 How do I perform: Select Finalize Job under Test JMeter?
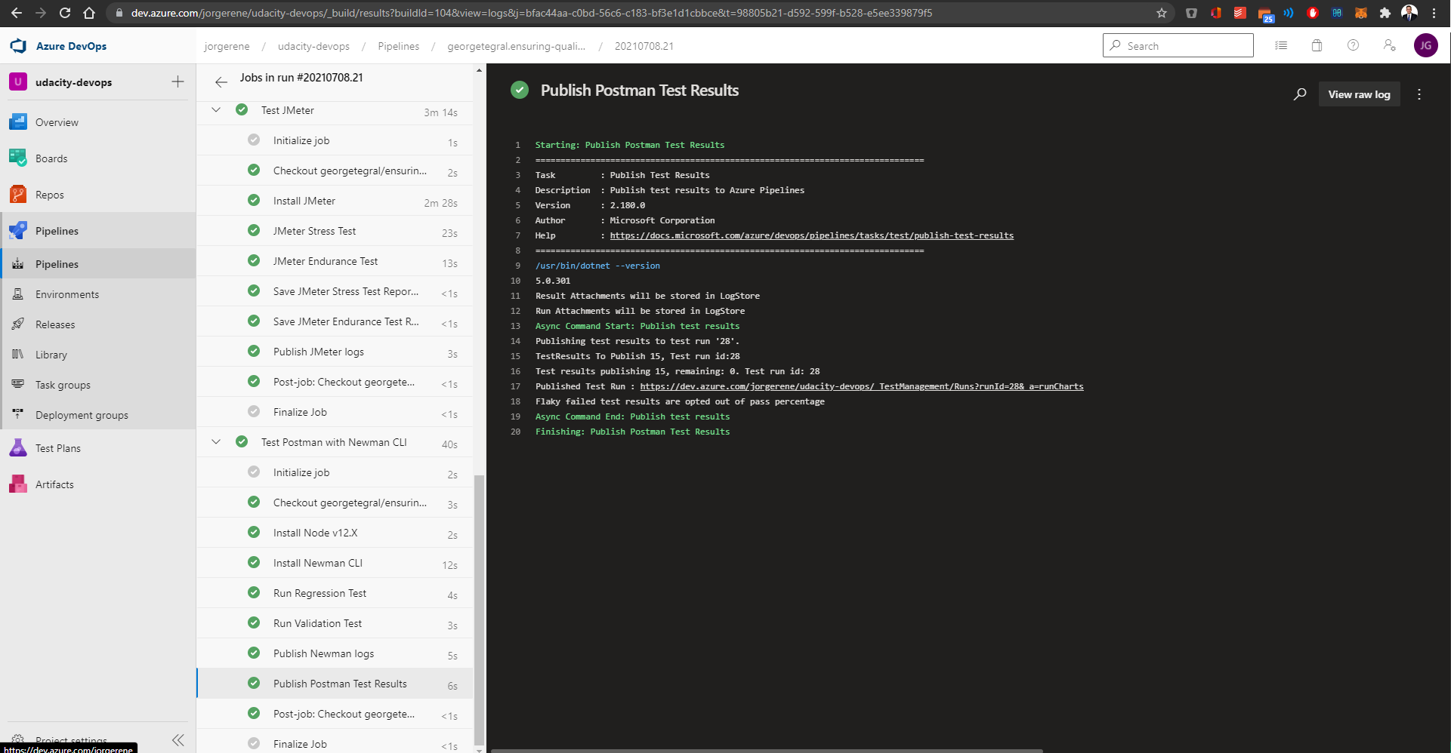point(335,412)
